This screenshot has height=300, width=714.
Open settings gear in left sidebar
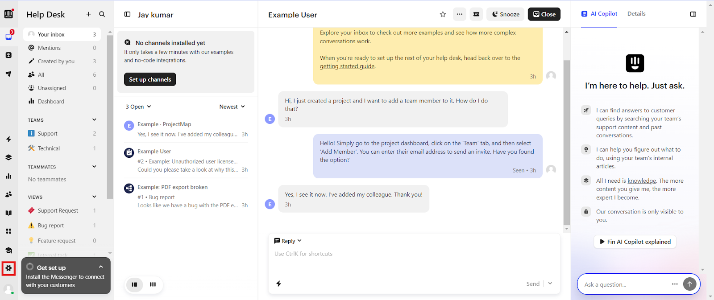[x=8, y=268]
